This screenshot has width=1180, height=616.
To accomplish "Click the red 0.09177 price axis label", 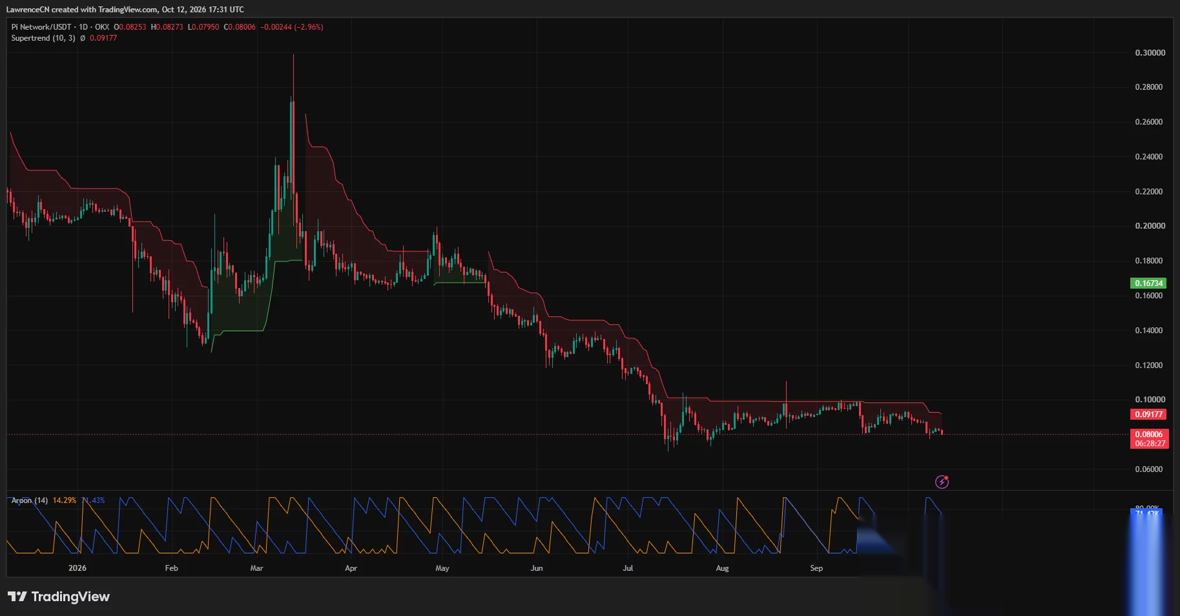I will (x=1149, y=415).
